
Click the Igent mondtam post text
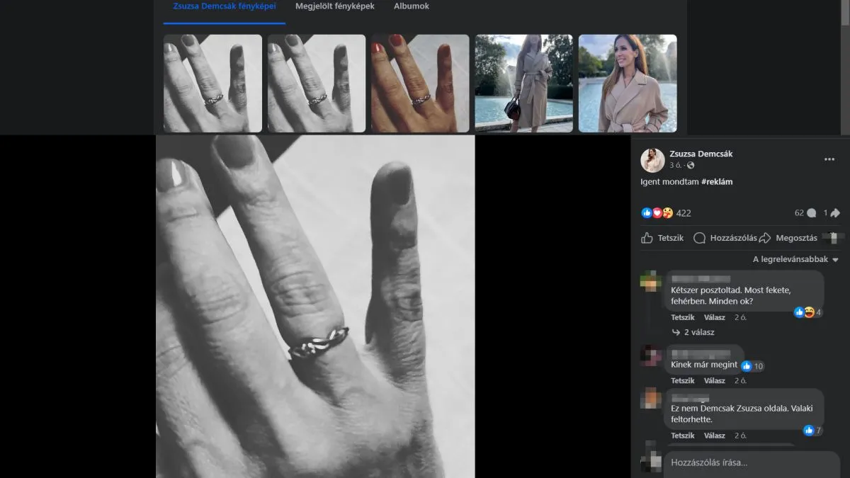(x=669, y=182)
